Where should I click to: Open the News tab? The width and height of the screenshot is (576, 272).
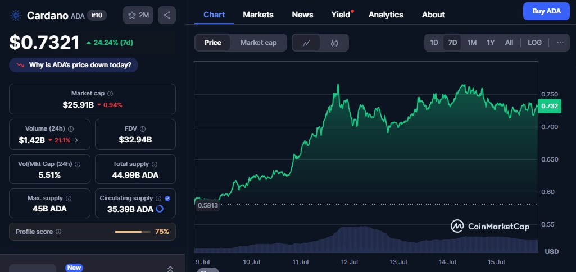pos(302,15)
